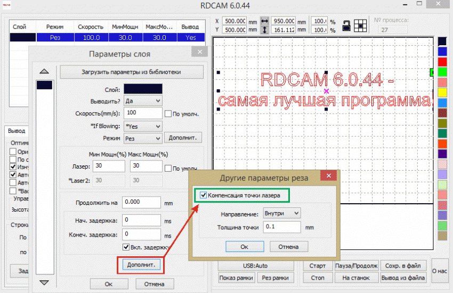The width and height of the screenshot is (453, 293).
Task: Click the Продолжить на field
Action: (141, 202)
